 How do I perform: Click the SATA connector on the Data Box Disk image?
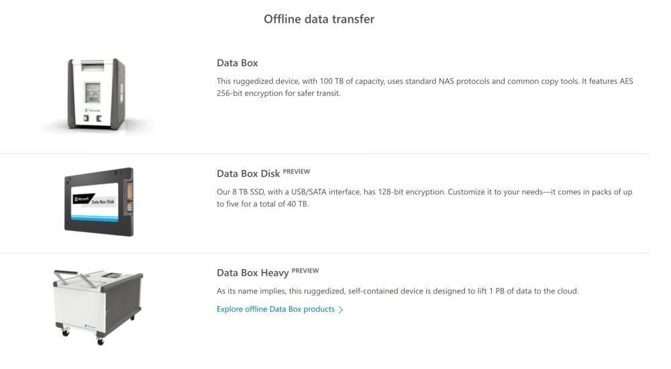(130, 196)
